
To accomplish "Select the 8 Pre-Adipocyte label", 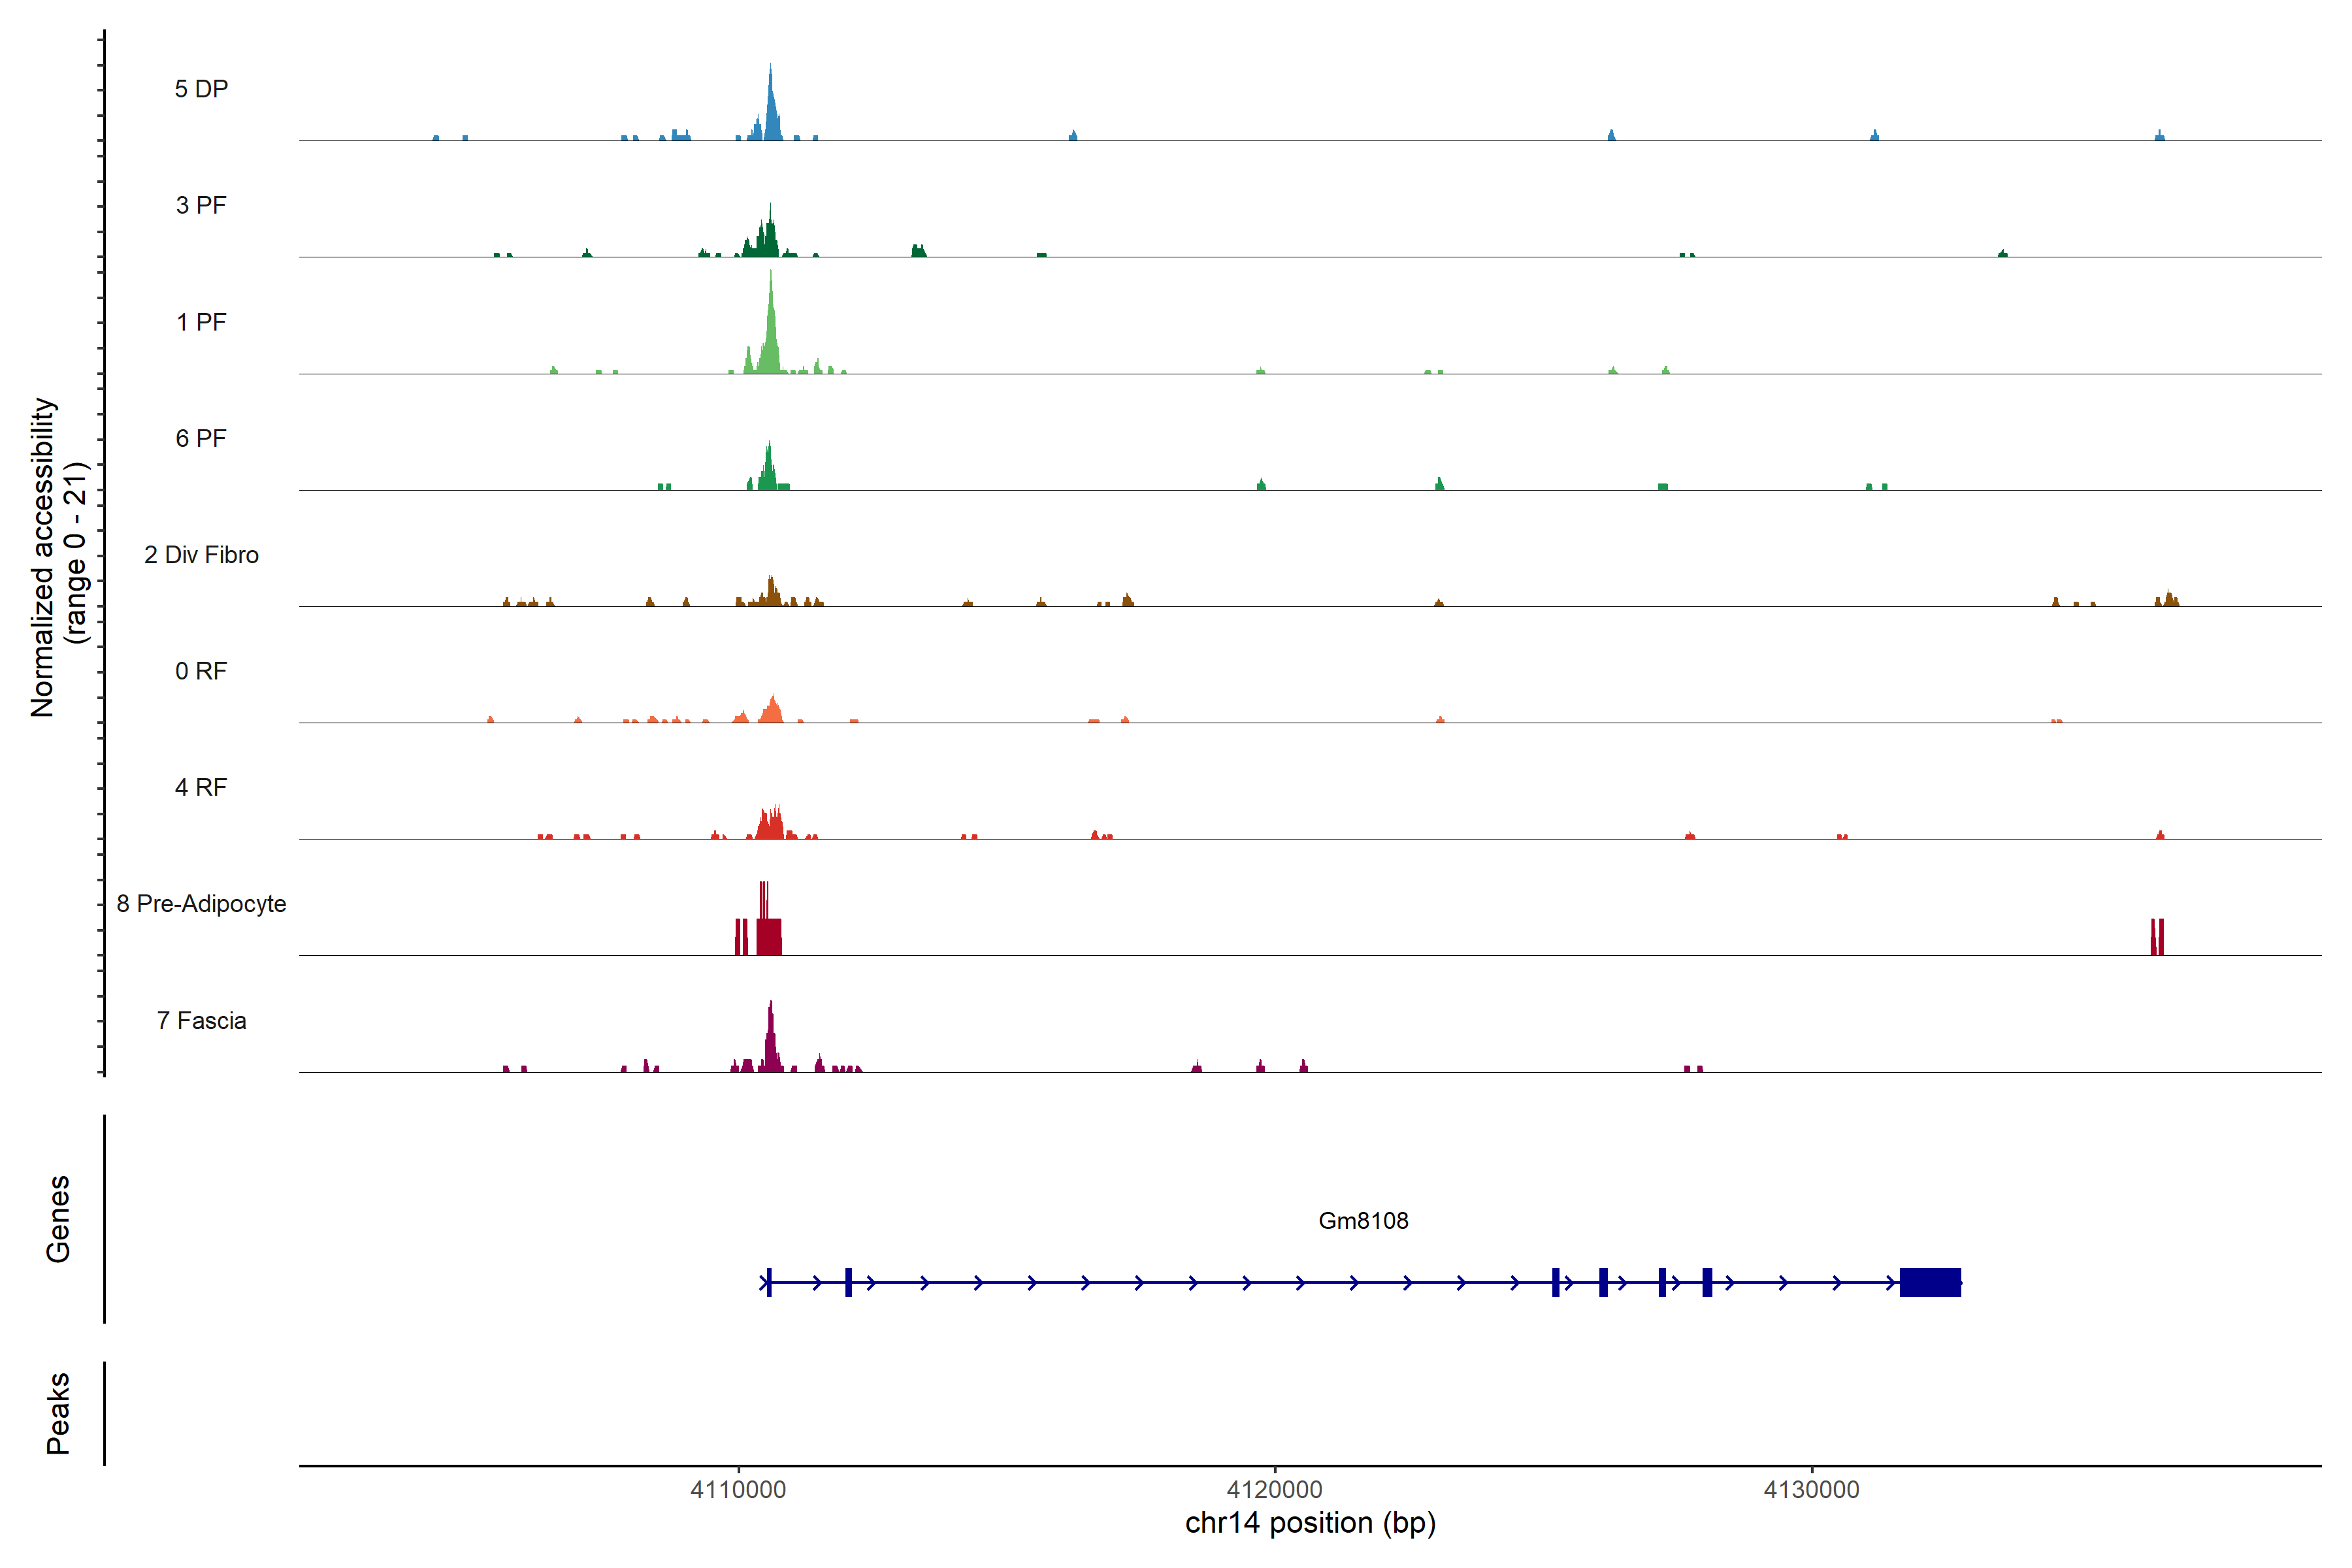I will [x=201, y=904].
